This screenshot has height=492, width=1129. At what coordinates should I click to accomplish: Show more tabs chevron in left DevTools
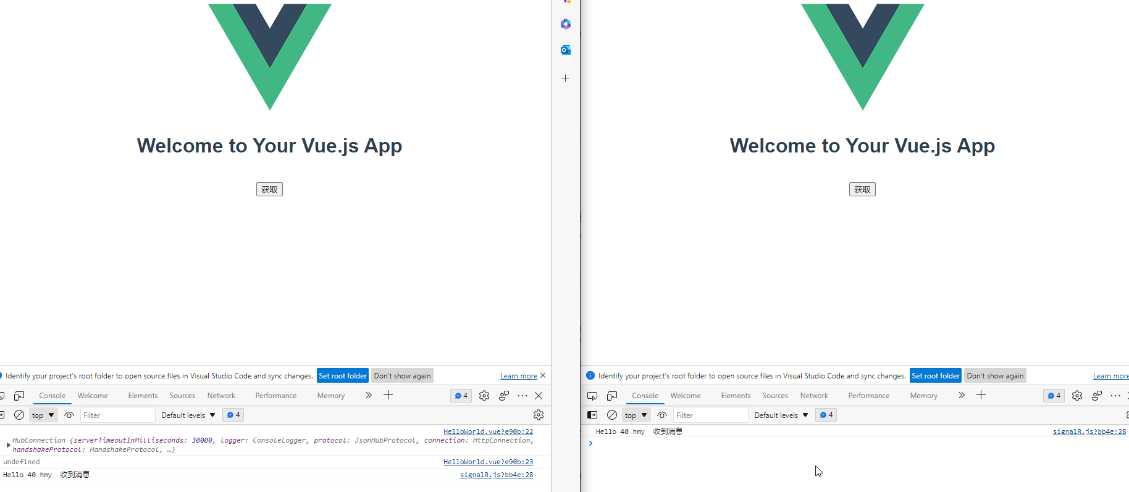(x=369, y=395)
